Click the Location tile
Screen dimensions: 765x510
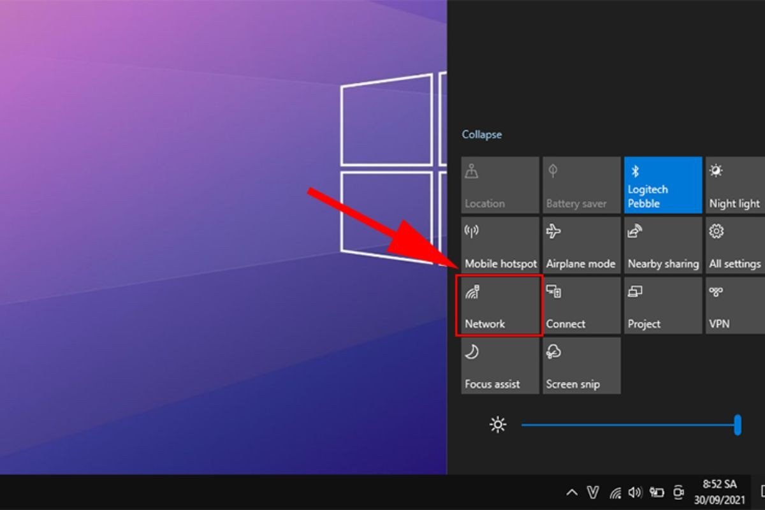(500, 185)
